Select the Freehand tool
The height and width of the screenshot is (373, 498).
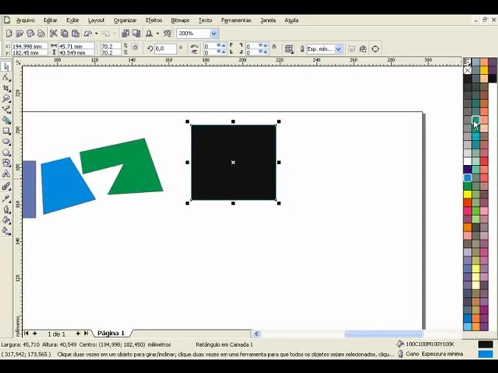coord(6,109)
